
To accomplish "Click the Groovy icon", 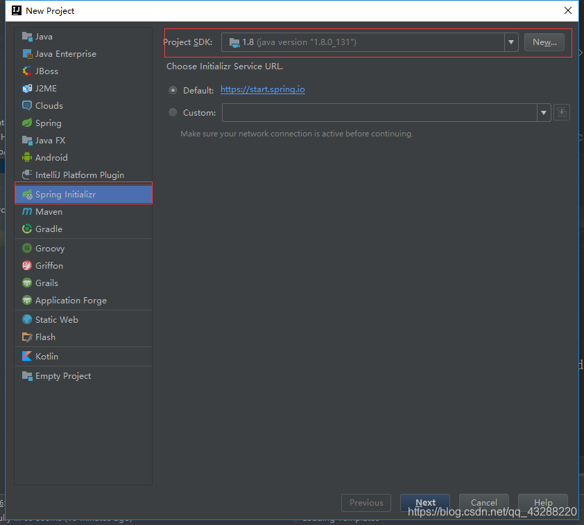I will (27, 249).
